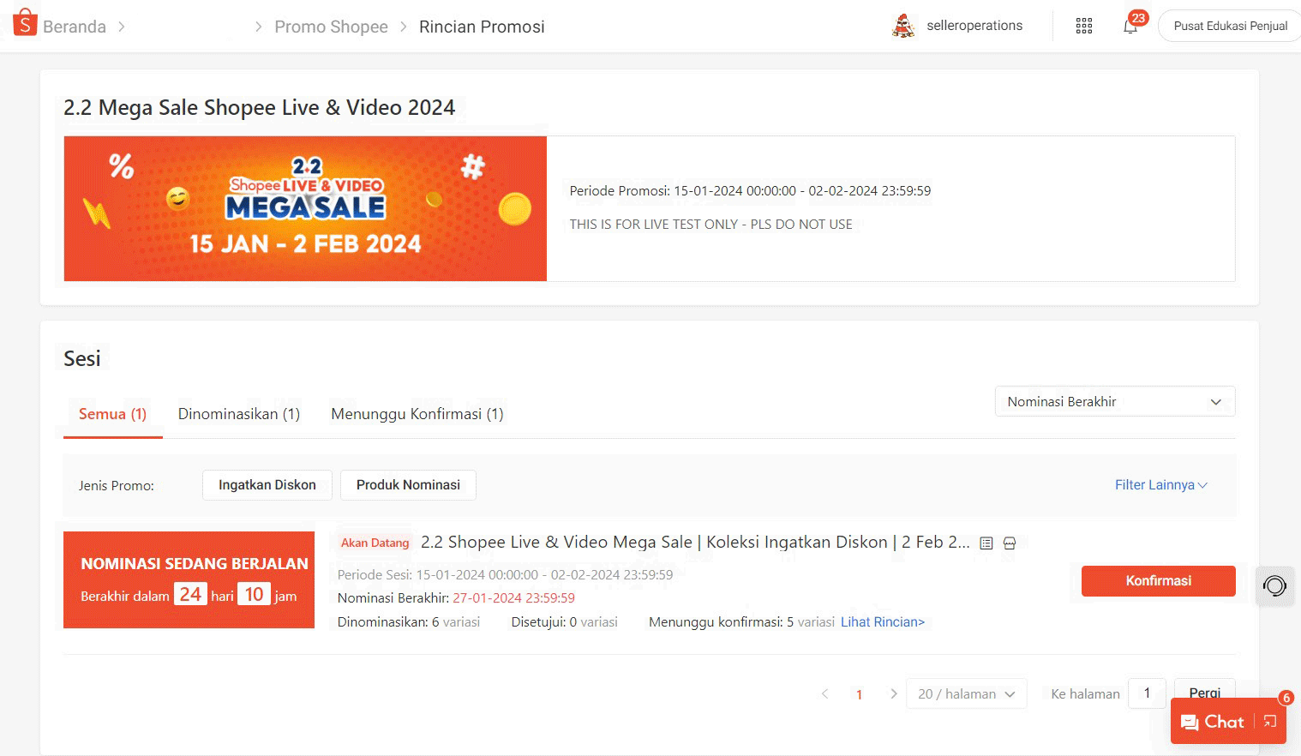Open the notifications bell icon
Viewport: 1301px width, 756px height.
(1130, 26)
